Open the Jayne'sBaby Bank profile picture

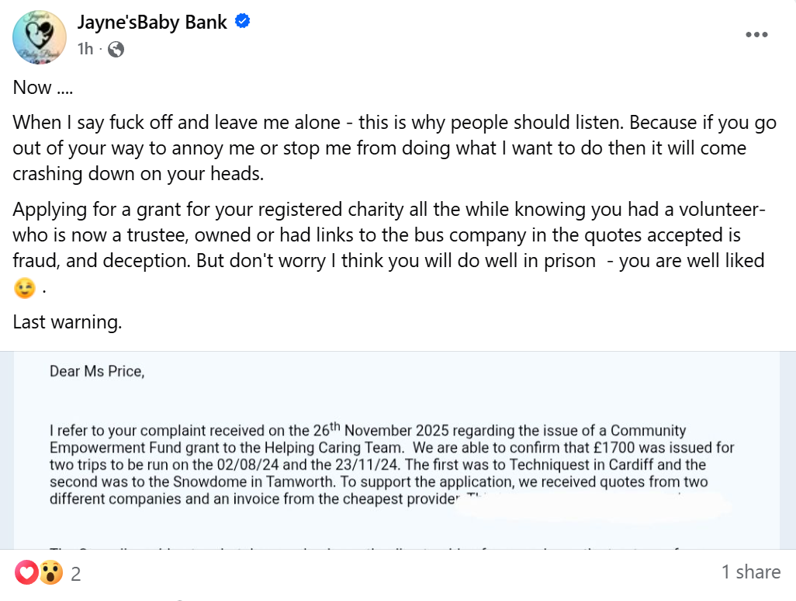pos(38,37)
